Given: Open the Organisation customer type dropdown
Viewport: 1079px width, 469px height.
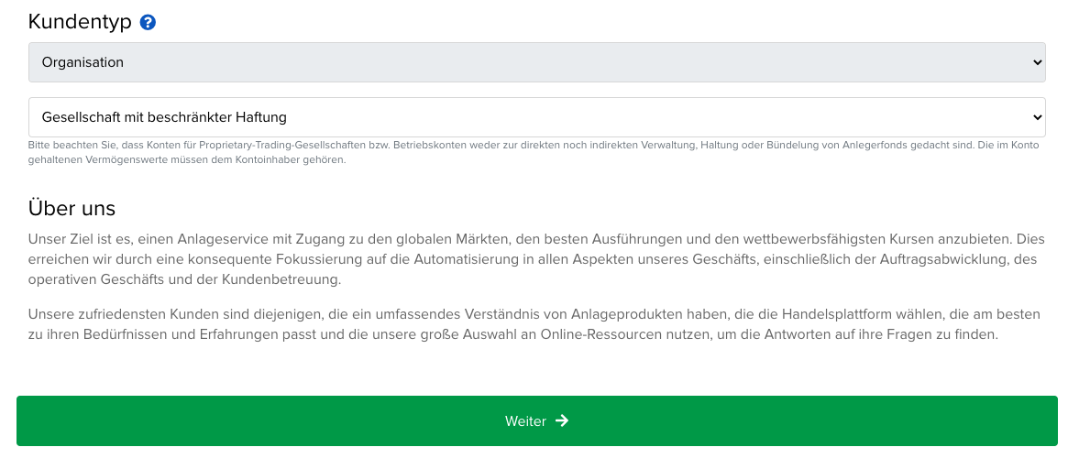Looking at the screenshot, I should coord(536,62).
